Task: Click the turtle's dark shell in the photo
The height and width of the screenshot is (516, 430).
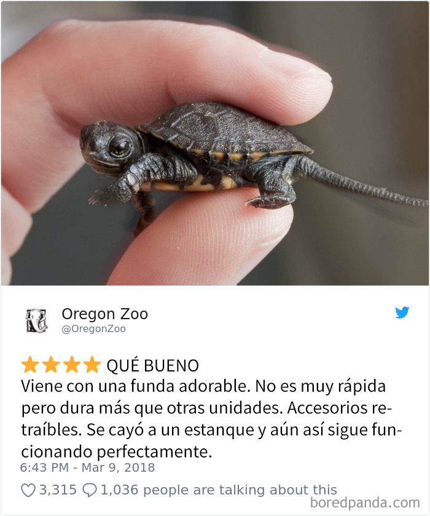Action: pos(224,130)
